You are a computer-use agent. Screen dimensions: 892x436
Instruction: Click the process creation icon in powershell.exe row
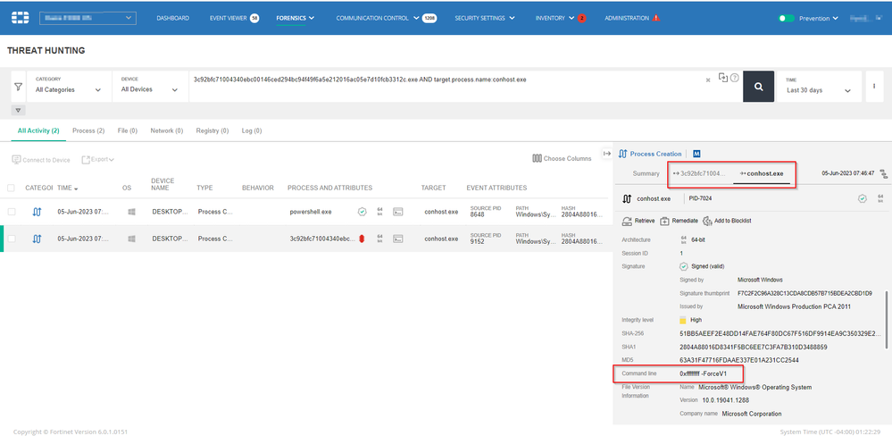[37, 212]
